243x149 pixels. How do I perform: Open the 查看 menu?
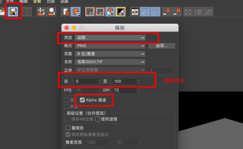[x=37, y=2]
